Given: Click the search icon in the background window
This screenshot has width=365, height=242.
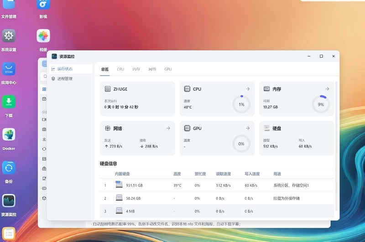Looking at the screenshot, I should point(45,77).
